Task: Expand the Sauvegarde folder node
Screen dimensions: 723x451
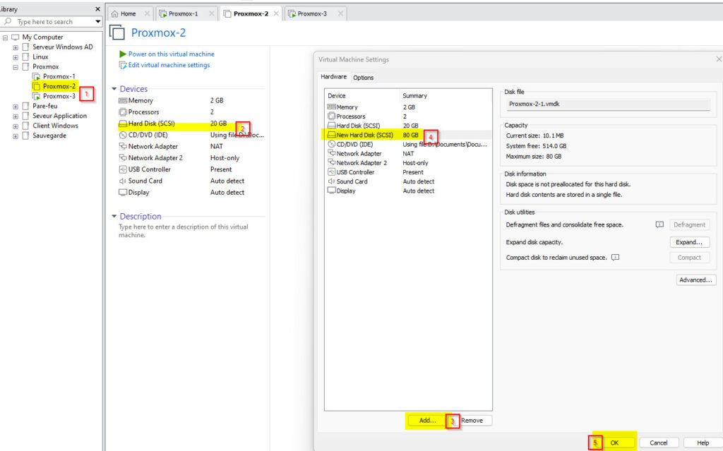Action: coord(16,136)
